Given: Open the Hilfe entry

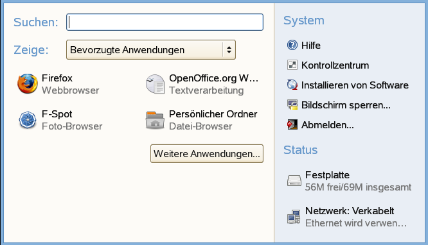Looking at the screenshot, I should [x=311, y=46].
